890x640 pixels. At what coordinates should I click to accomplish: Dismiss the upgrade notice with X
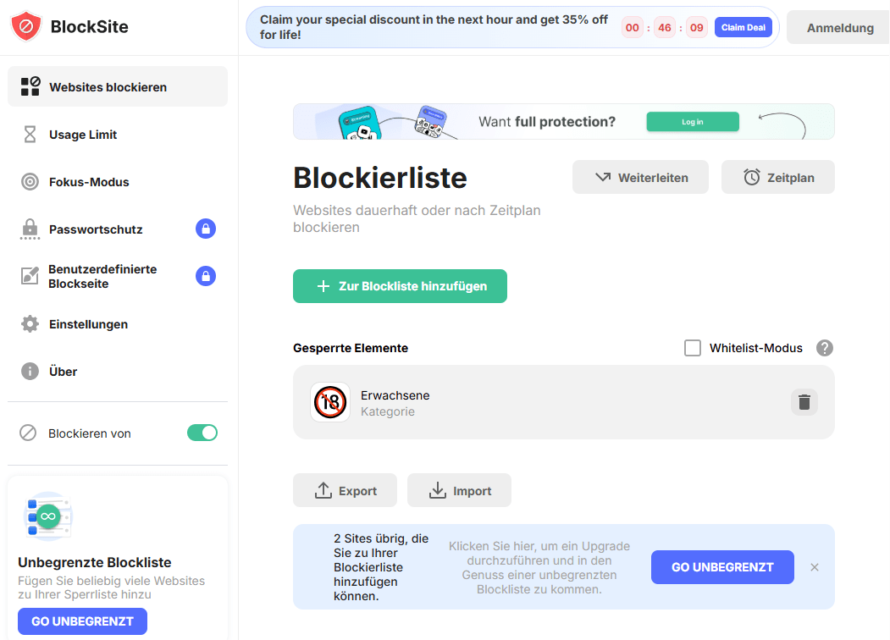click(815, 567)
